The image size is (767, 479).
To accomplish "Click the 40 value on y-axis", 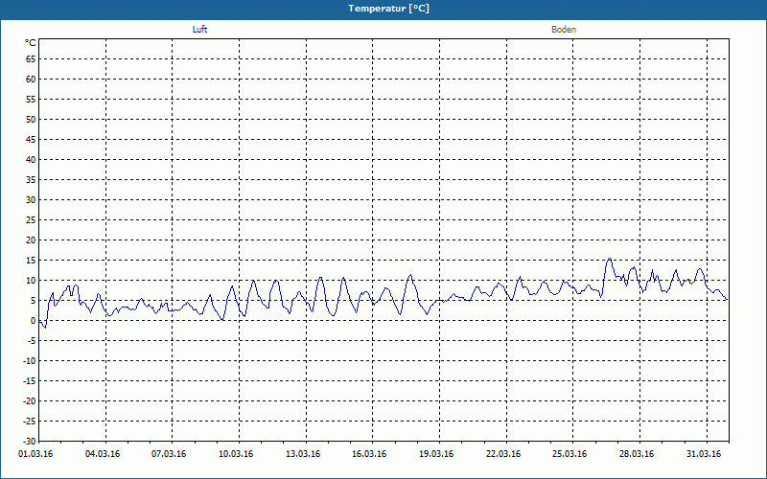I will tap(31, 159).
